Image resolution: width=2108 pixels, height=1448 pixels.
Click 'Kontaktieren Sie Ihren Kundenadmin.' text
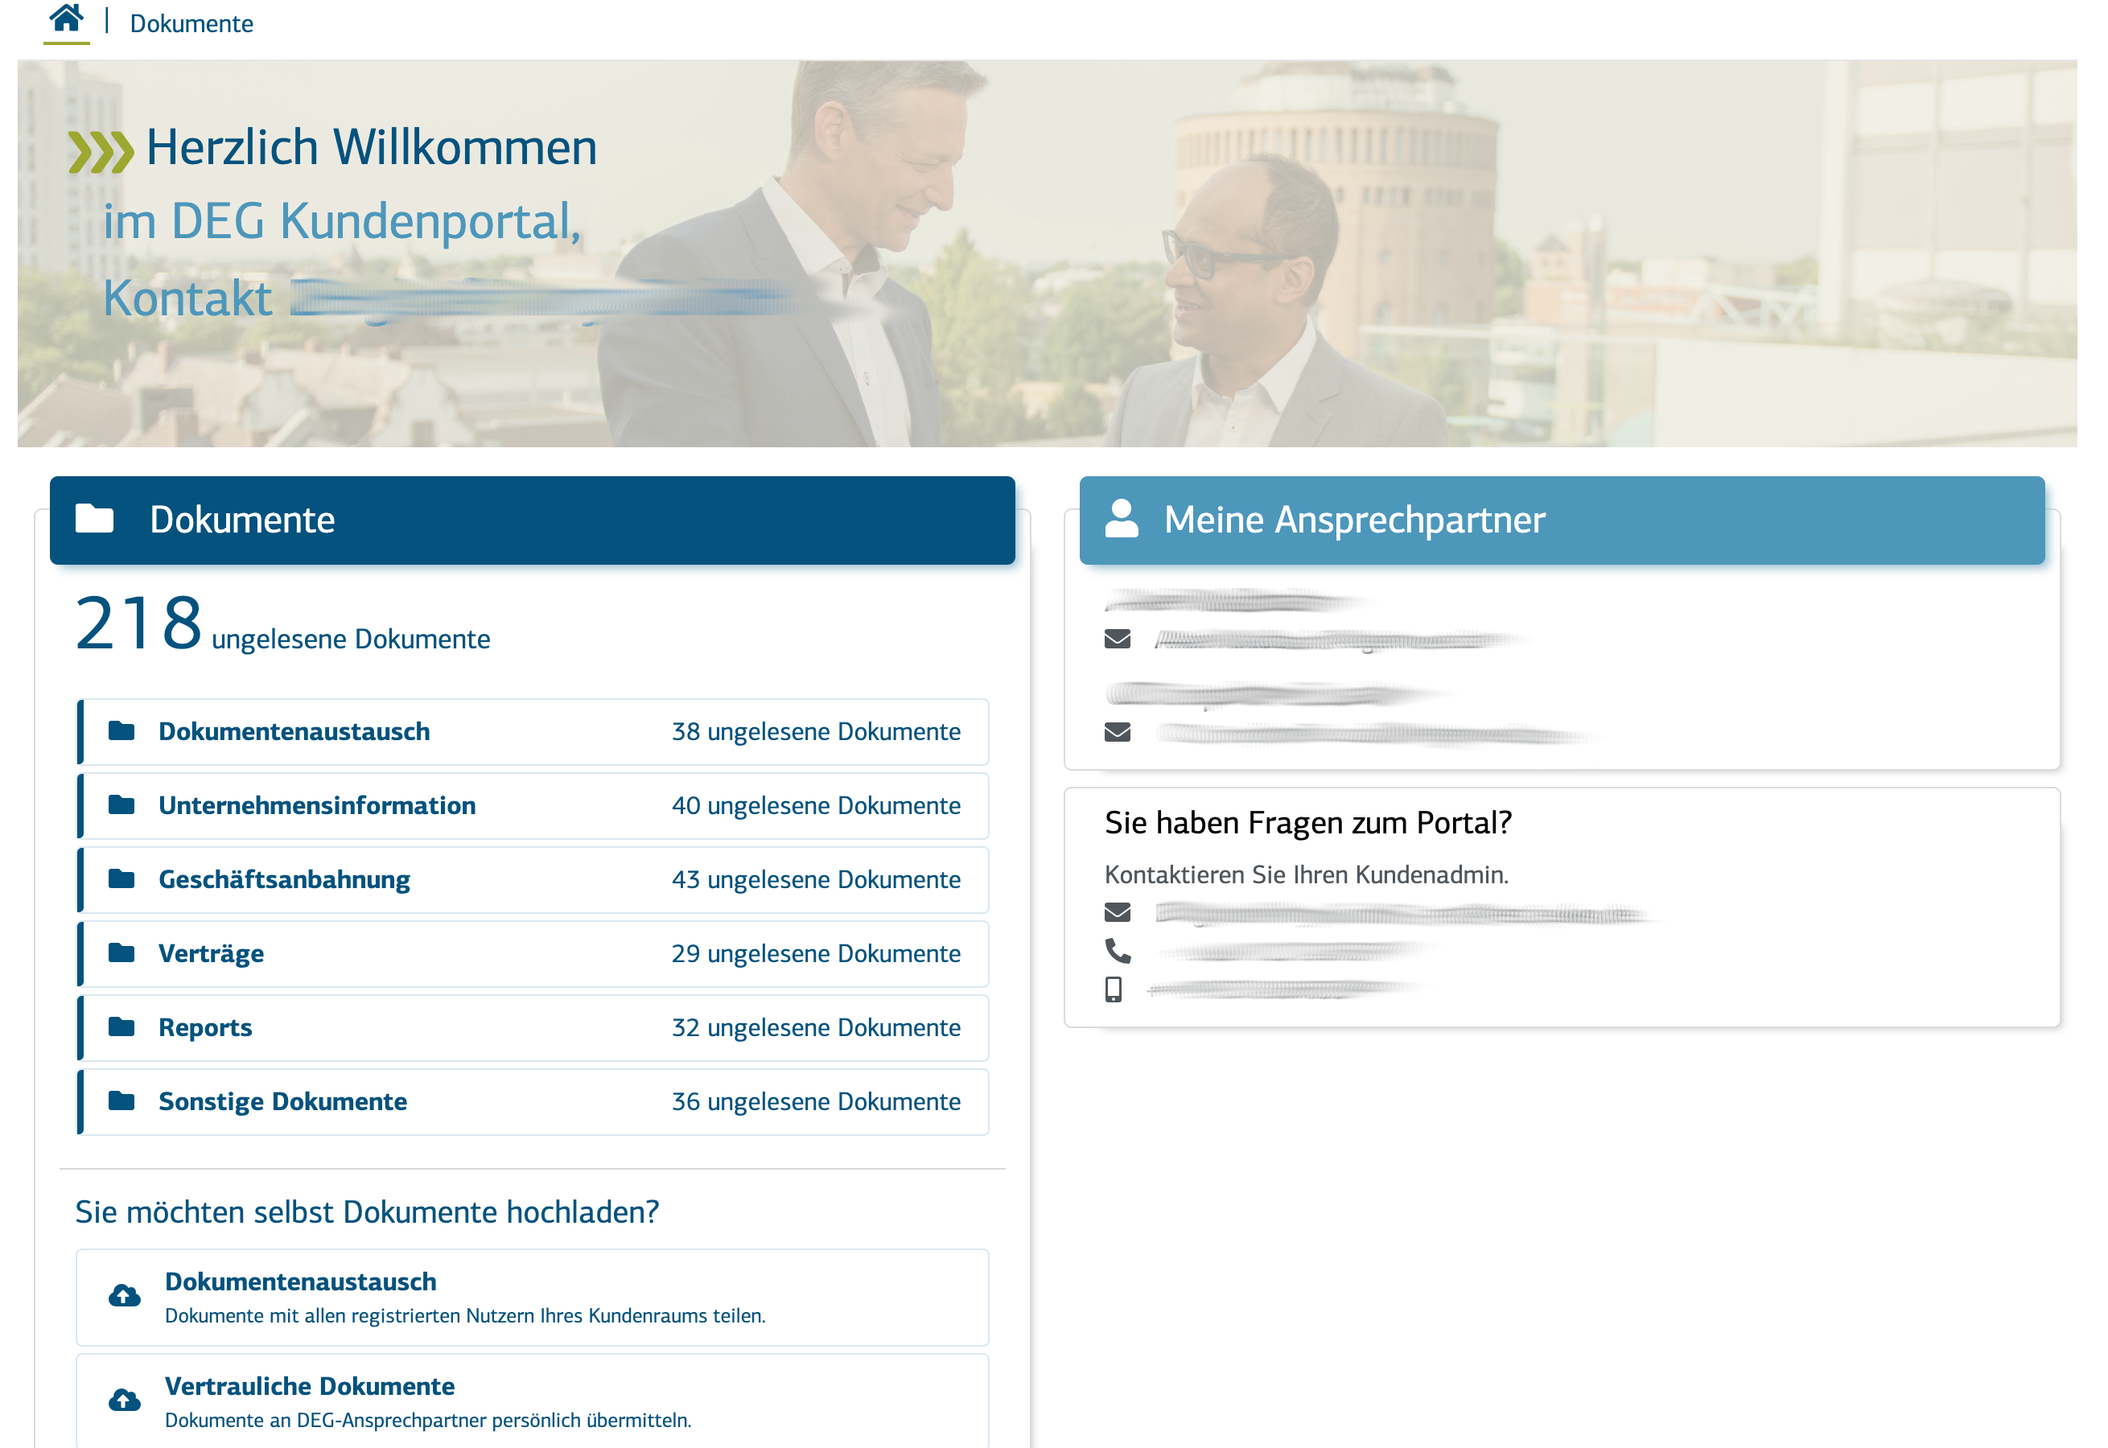[x=1307, y=875]
